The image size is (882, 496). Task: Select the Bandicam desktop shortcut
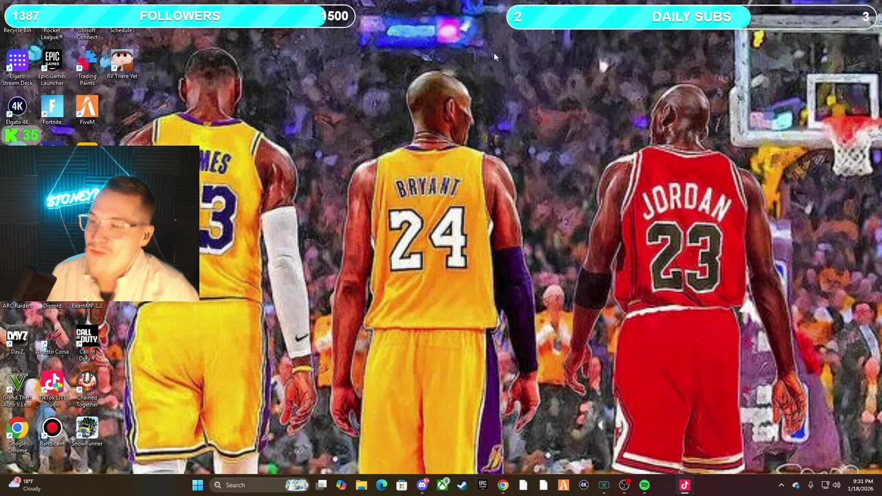(x=52, y=432)
